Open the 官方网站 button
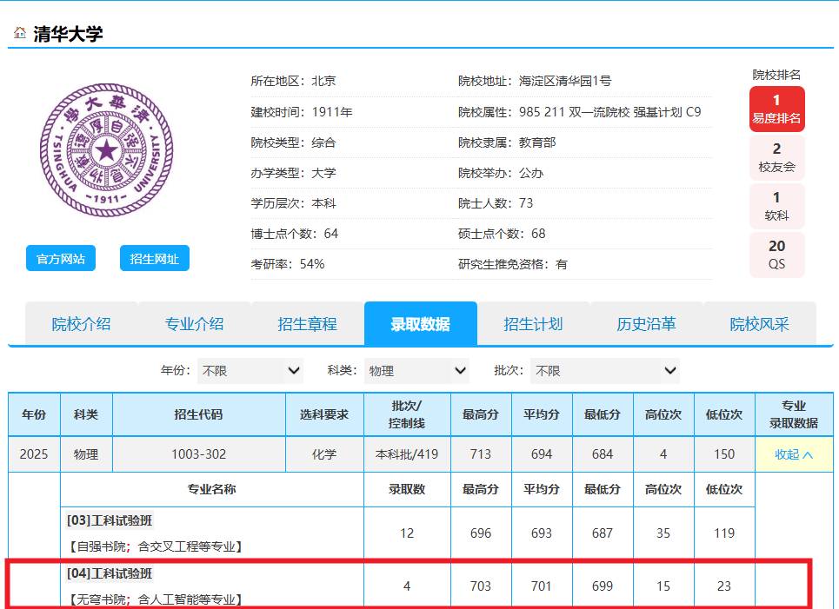839x609 pixels. pyautogui.click(x=61, y=258)
